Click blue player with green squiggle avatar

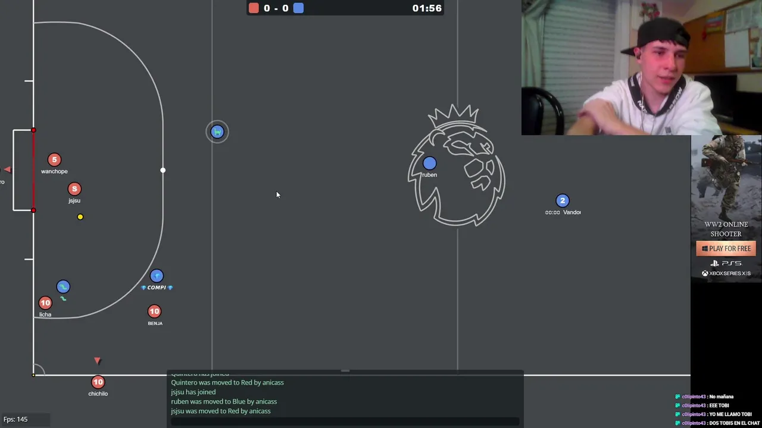pos(63,287)
